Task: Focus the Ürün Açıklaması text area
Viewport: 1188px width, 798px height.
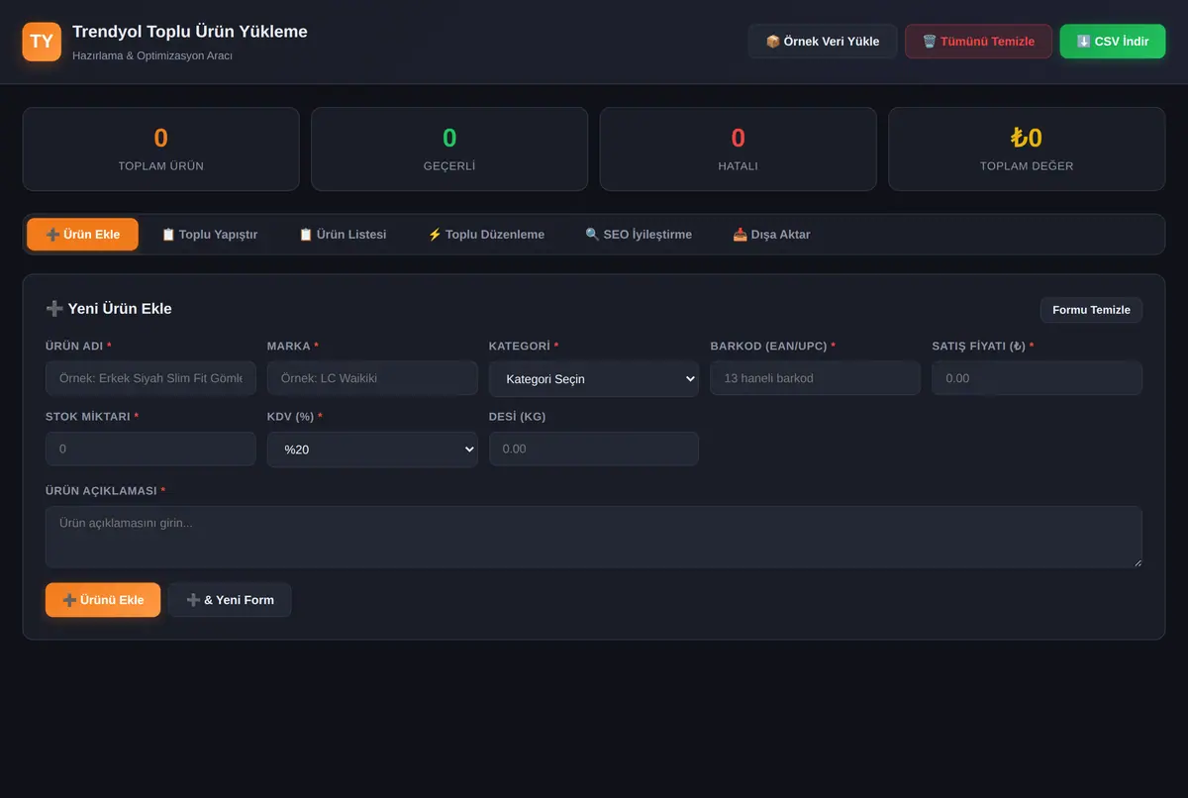Action: [594, 538]
